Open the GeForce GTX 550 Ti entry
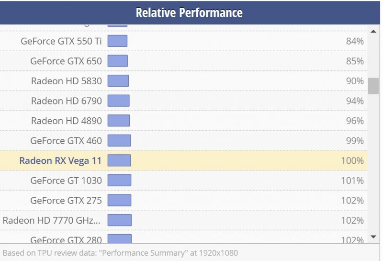383x261 pixels. pos(61,41)
